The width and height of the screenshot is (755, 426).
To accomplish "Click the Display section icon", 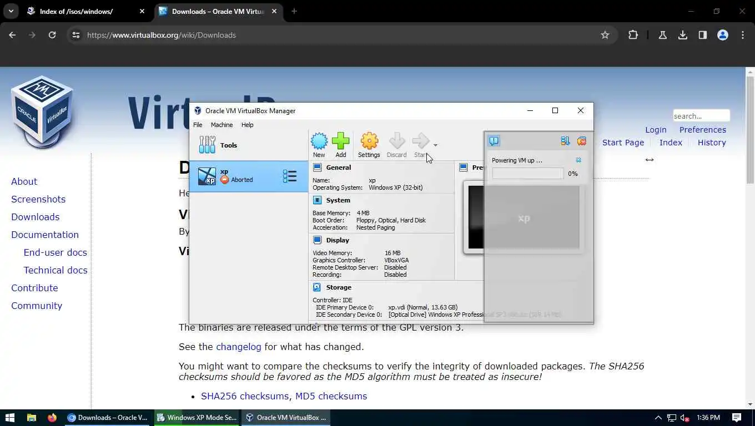I will pyautogui.click(x=317, y=240).
